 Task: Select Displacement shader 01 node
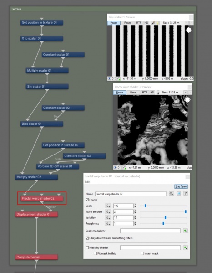click(36, 214)
